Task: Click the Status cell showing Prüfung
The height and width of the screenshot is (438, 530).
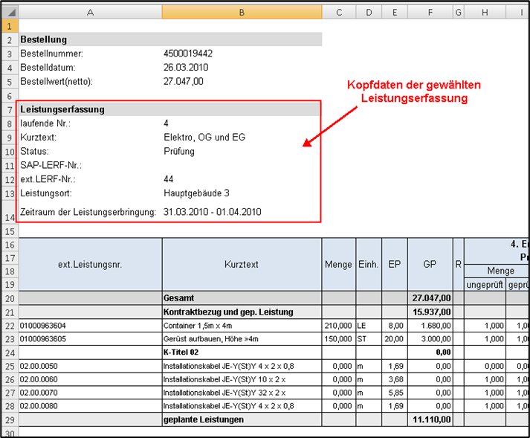Action: point(179,152)
